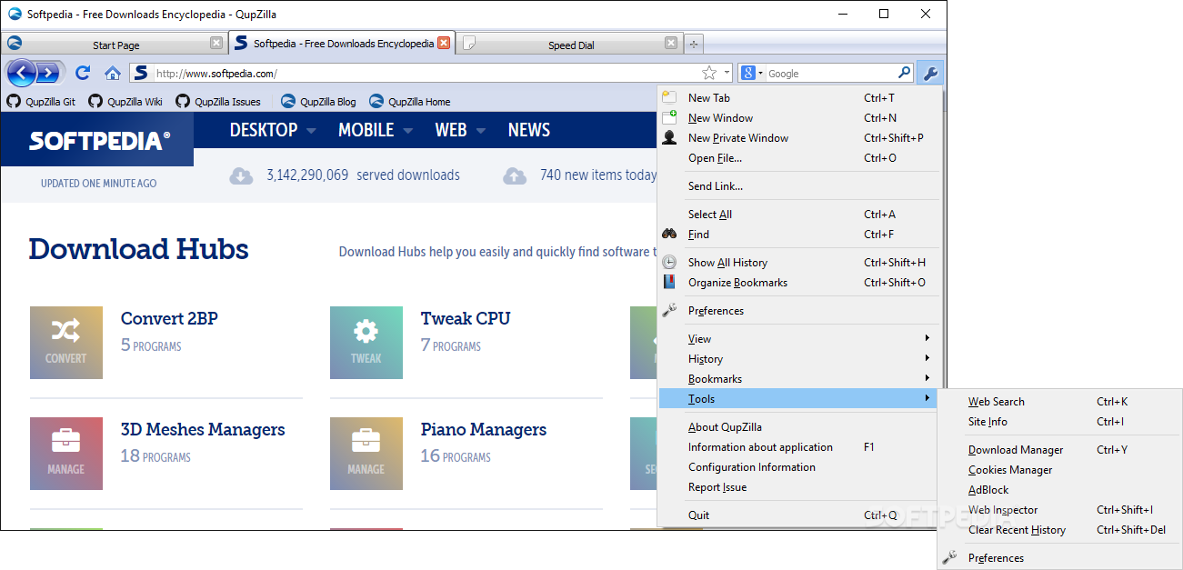Screen dimensions: 1183x570
Task: Click the Piano Managers briefcase icon
Action: pyautogui.click(x=366, y=454)
